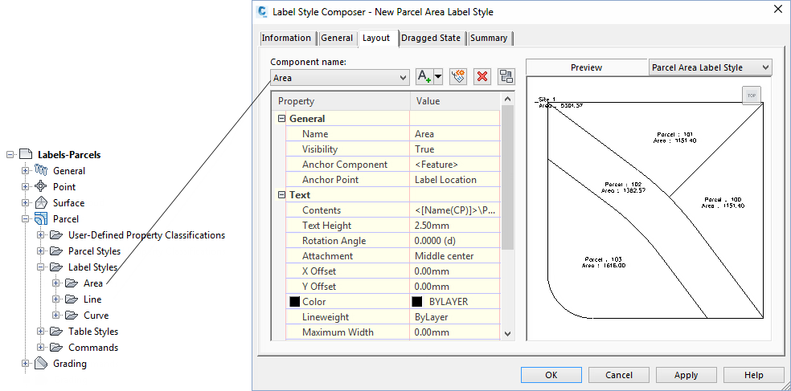Click the Contents value cell
This screenshot has height=391, width=791.
tap(455, 210)
